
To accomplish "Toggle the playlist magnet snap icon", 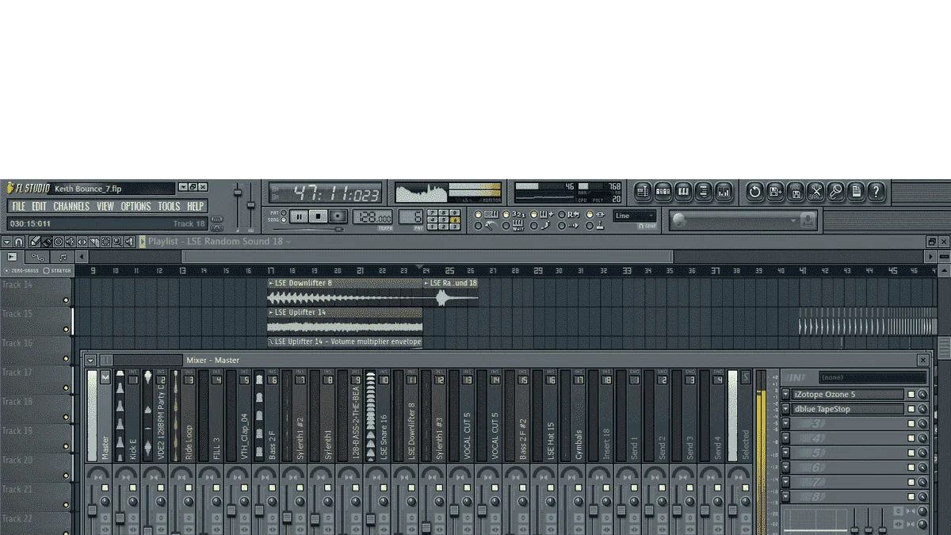I will tap(19, 242).
